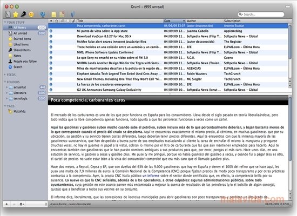Select Starred Items in sidebar
The width and height of the screenshot is (297, 216).
pos(25,39)
